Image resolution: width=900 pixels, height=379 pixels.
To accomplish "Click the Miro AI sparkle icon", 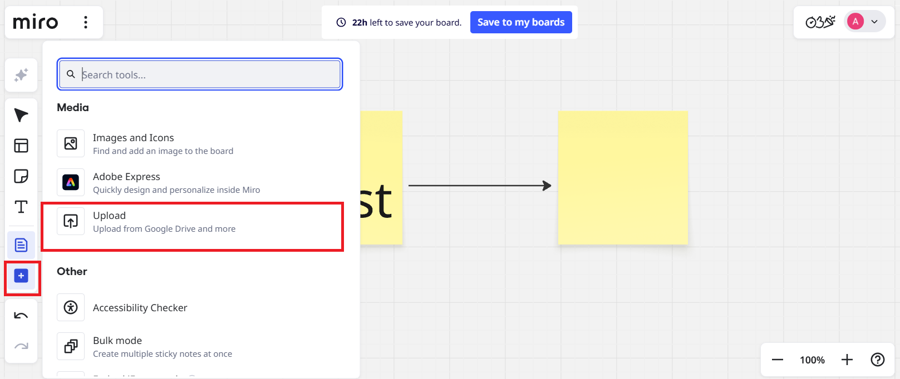I will (x=21, y=75).
